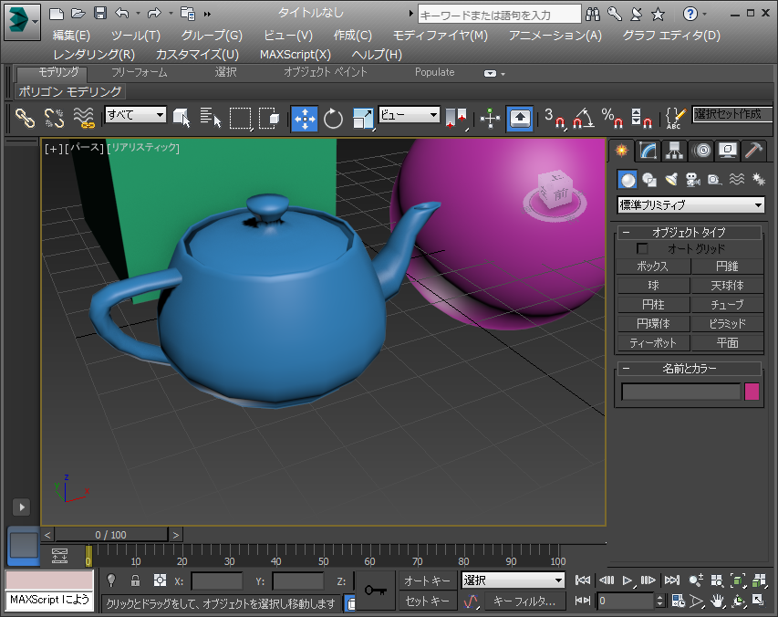Select the Move transform tool
This screenshot has width=778, height=617.
[304, 119]
